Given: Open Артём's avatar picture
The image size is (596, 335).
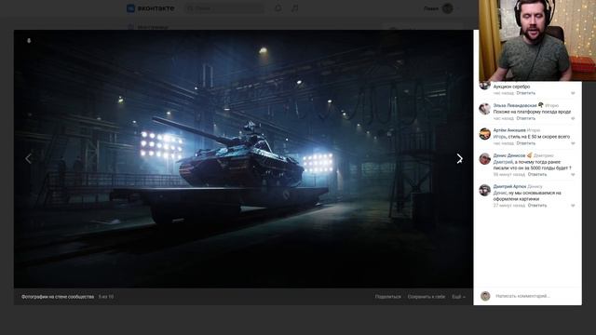Looking at the screenshot, I should (x=484, y=134).
